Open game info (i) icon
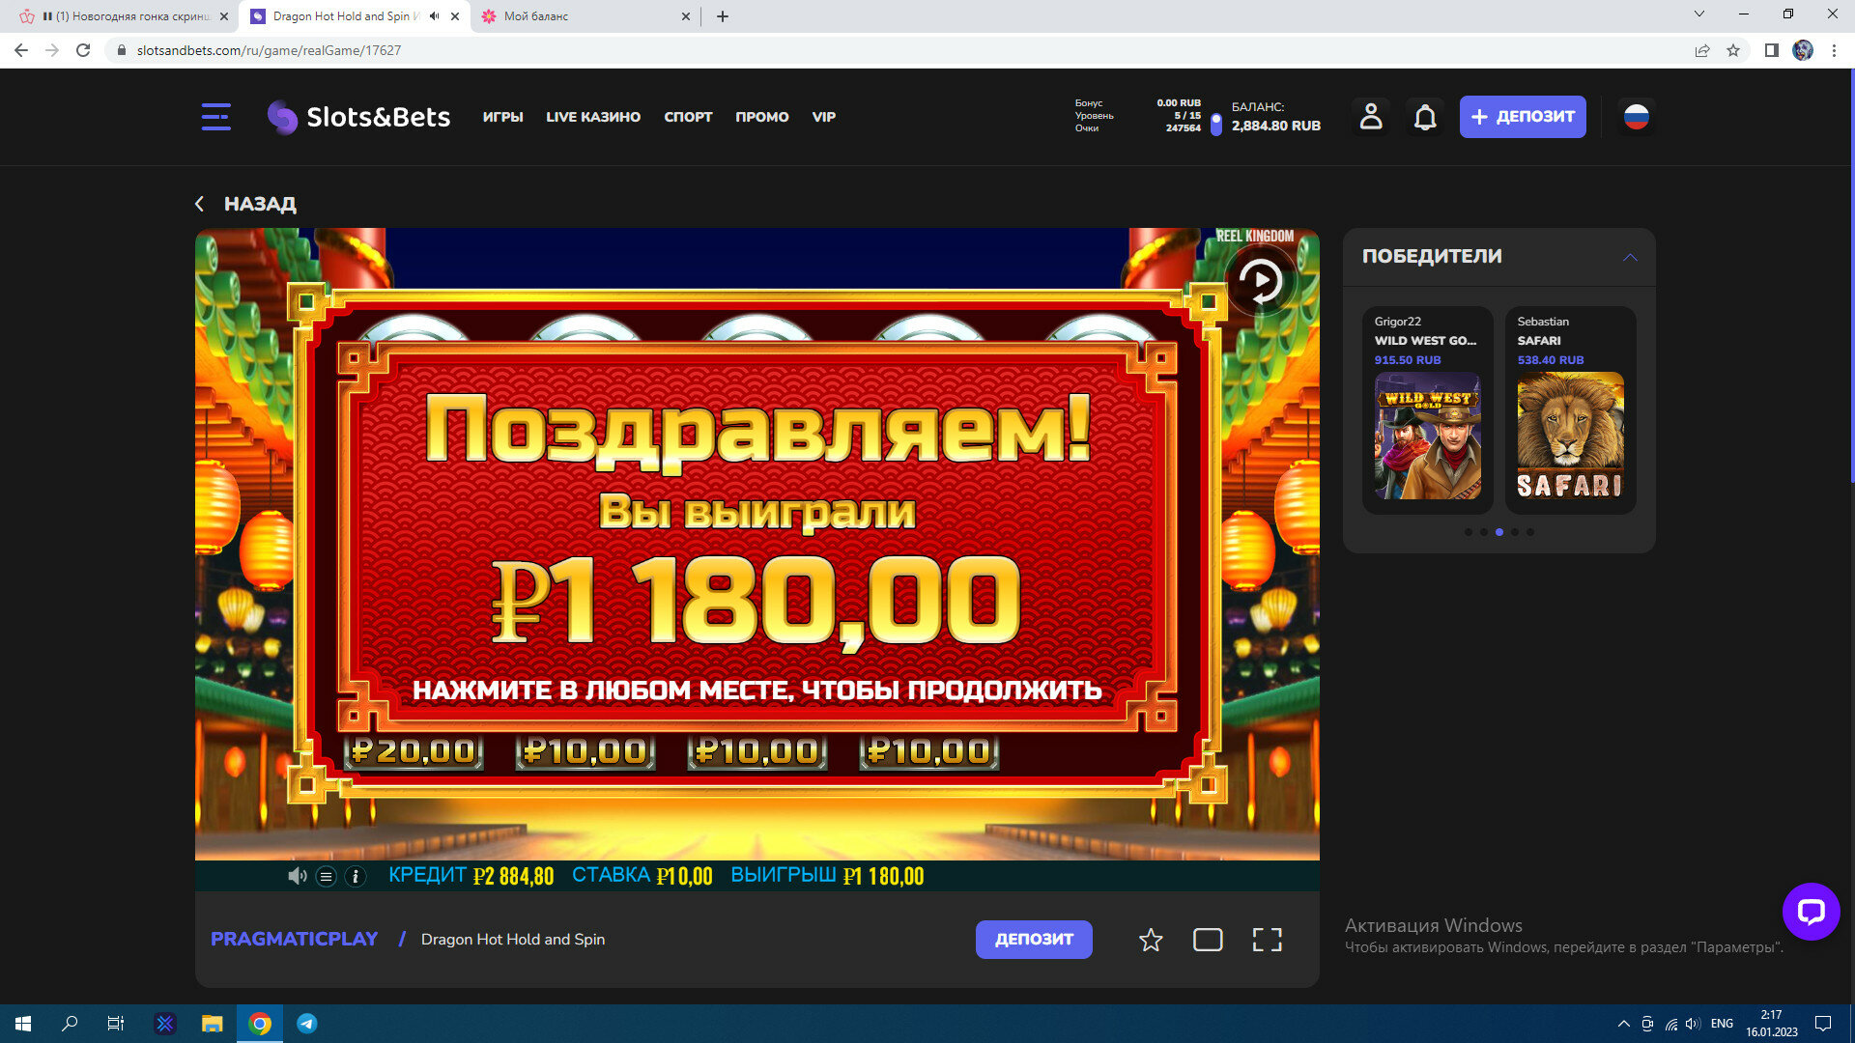Viewport: 1855px width, 1043px height. pyautogui.click(x=356, y=876)
